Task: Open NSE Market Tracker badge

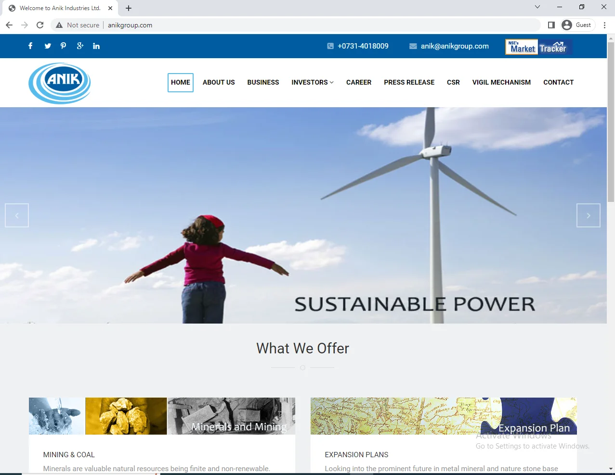Action: [x=538, y=47]
